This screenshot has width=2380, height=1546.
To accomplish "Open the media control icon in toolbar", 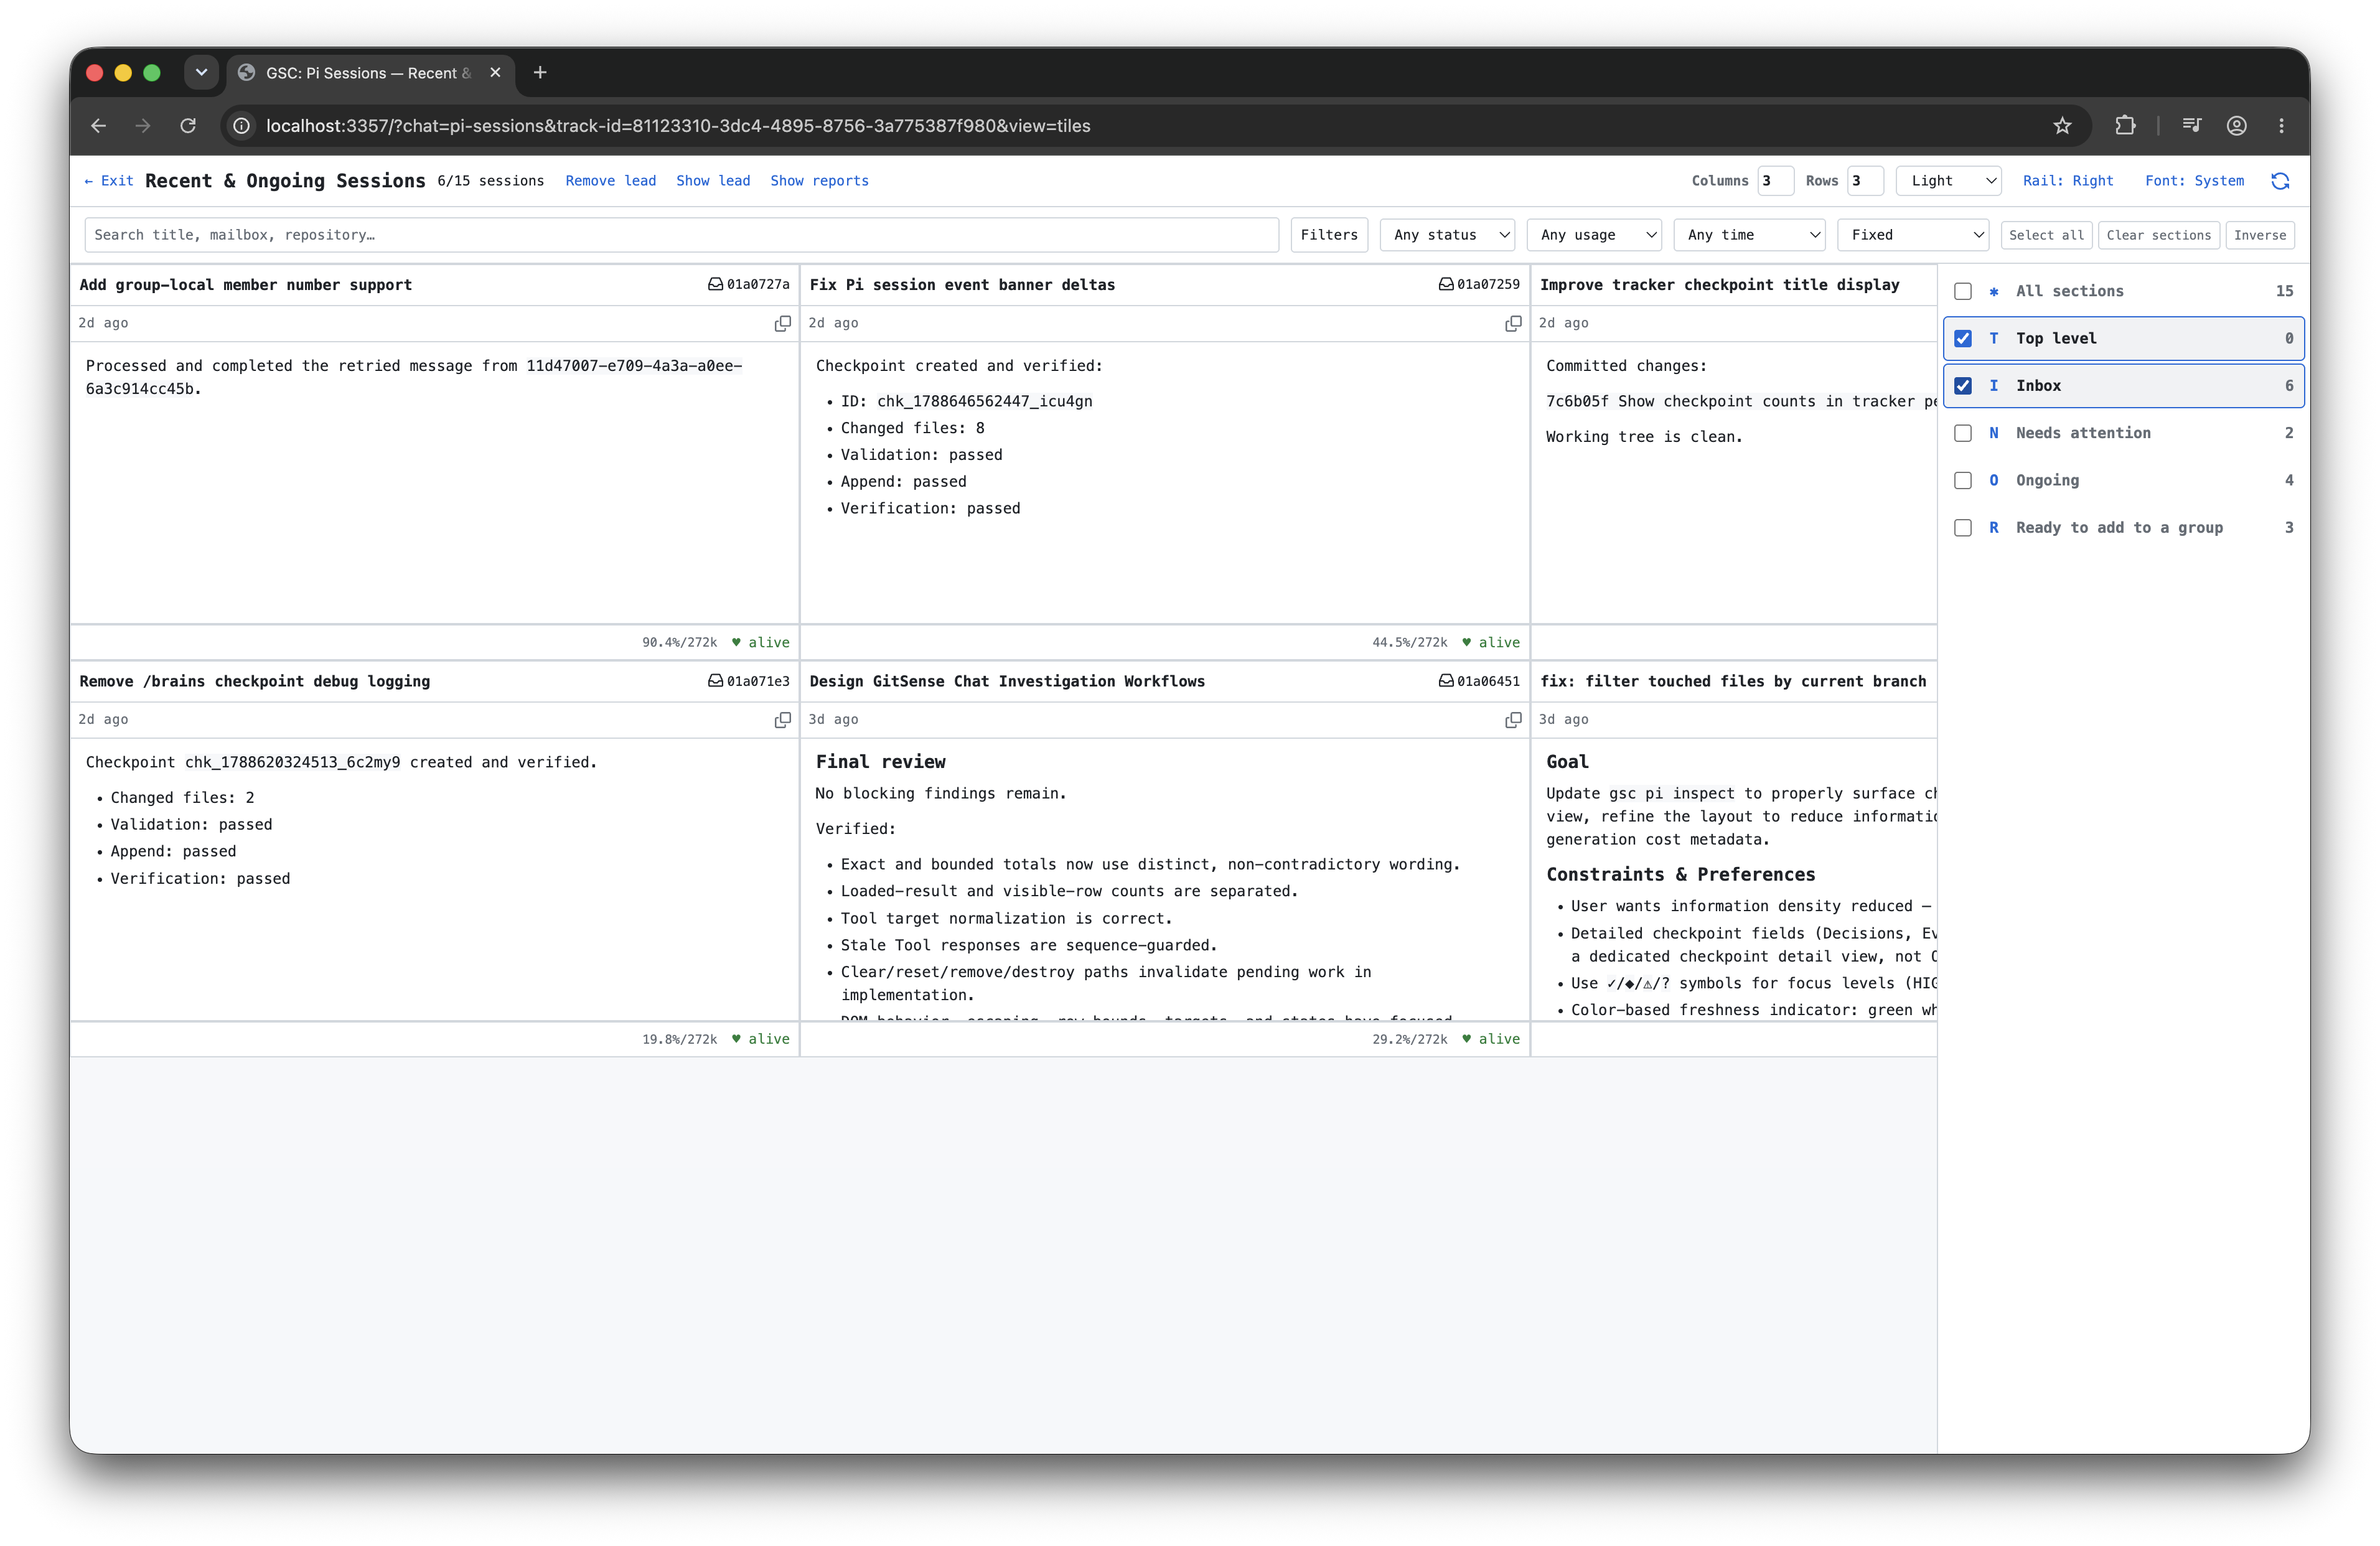I will (x=2192, y=126).
